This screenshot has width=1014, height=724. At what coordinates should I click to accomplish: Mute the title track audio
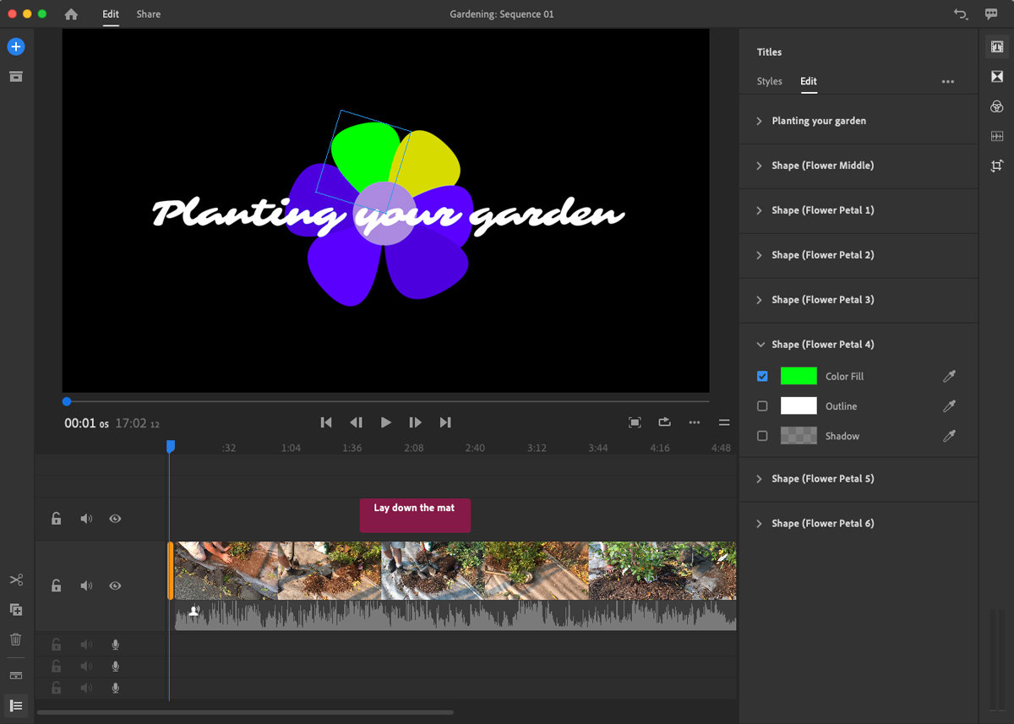[85, 519]
